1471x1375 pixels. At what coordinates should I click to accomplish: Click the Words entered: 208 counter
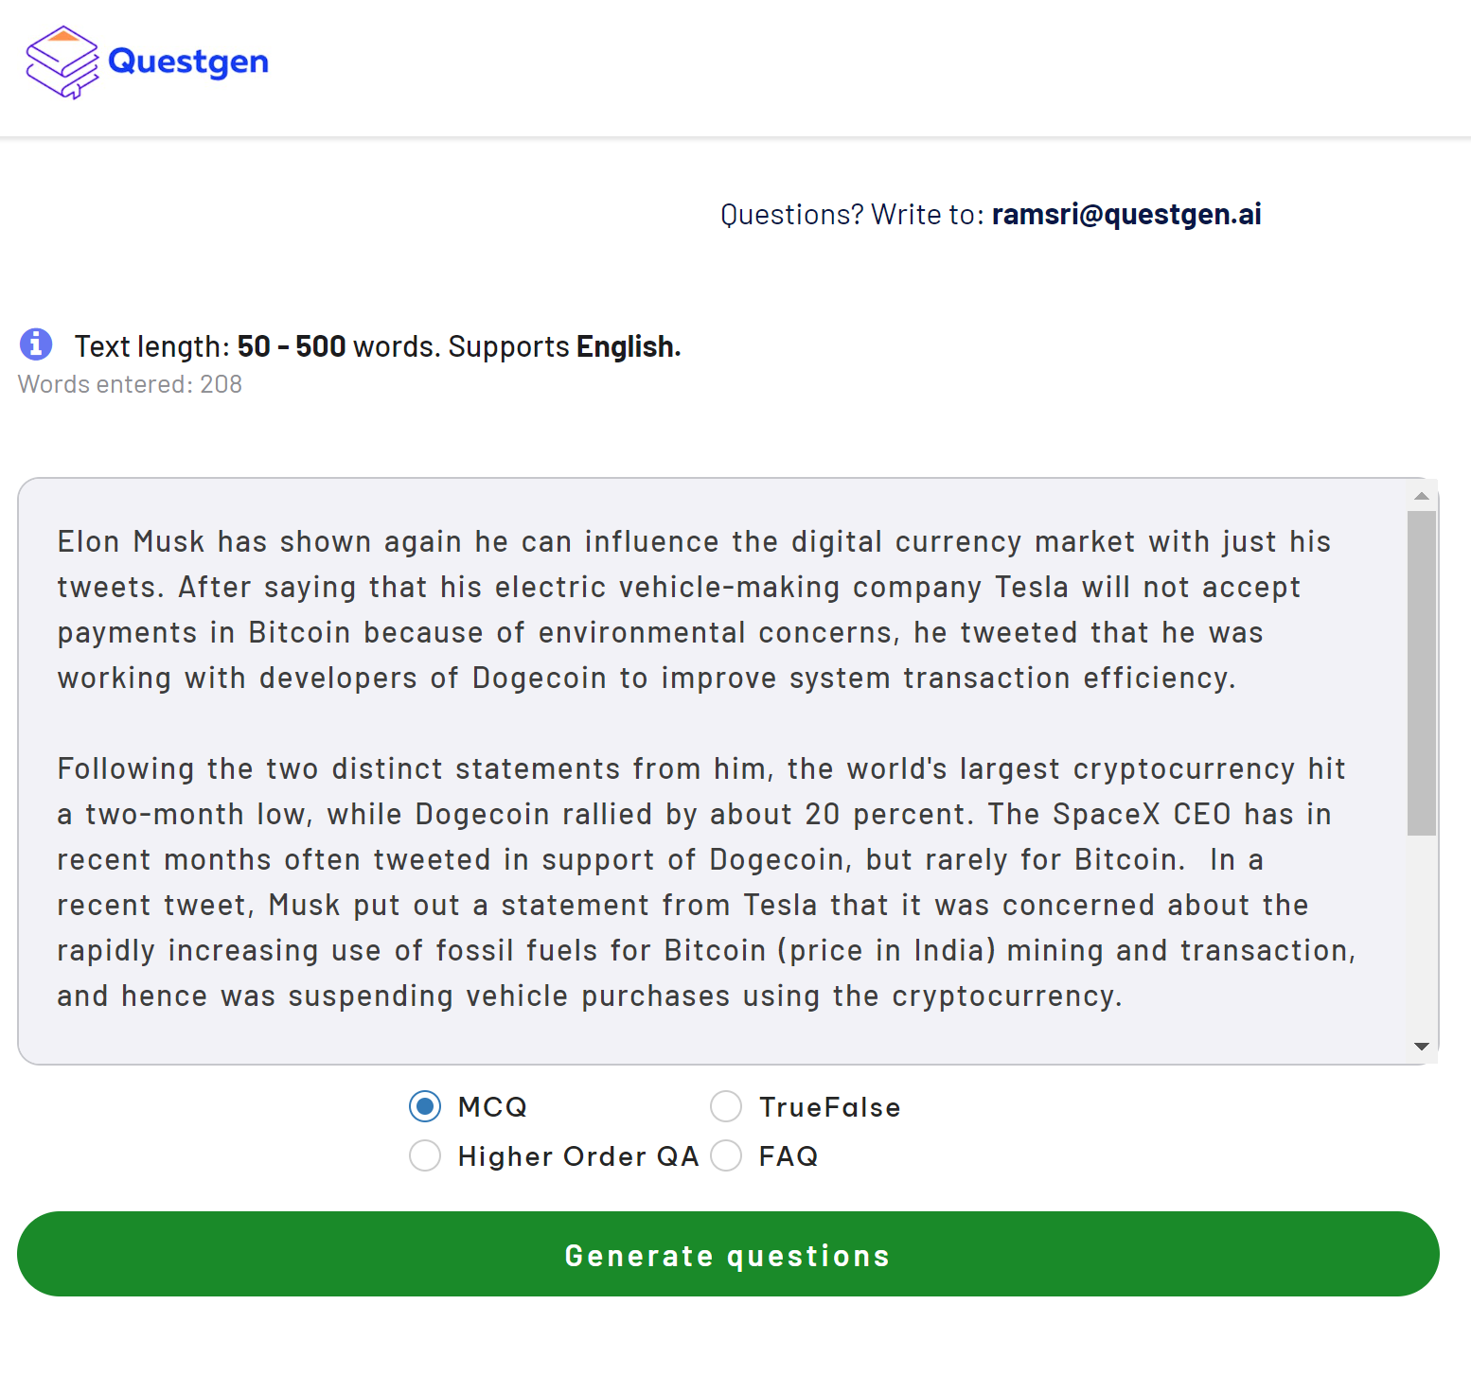pos(131,384)
